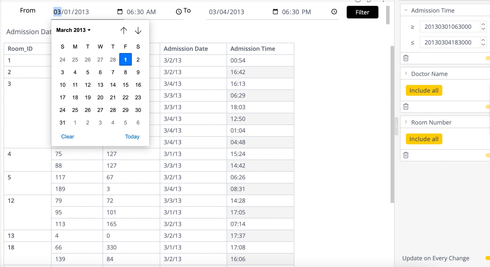This screenshot has height=267, width=490.
Task: Click Include all under Room Number
Action: click(424, 139)
